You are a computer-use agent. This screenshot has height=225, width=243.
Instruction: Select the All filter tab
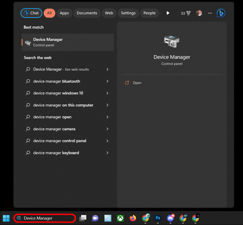pos(49,13)
